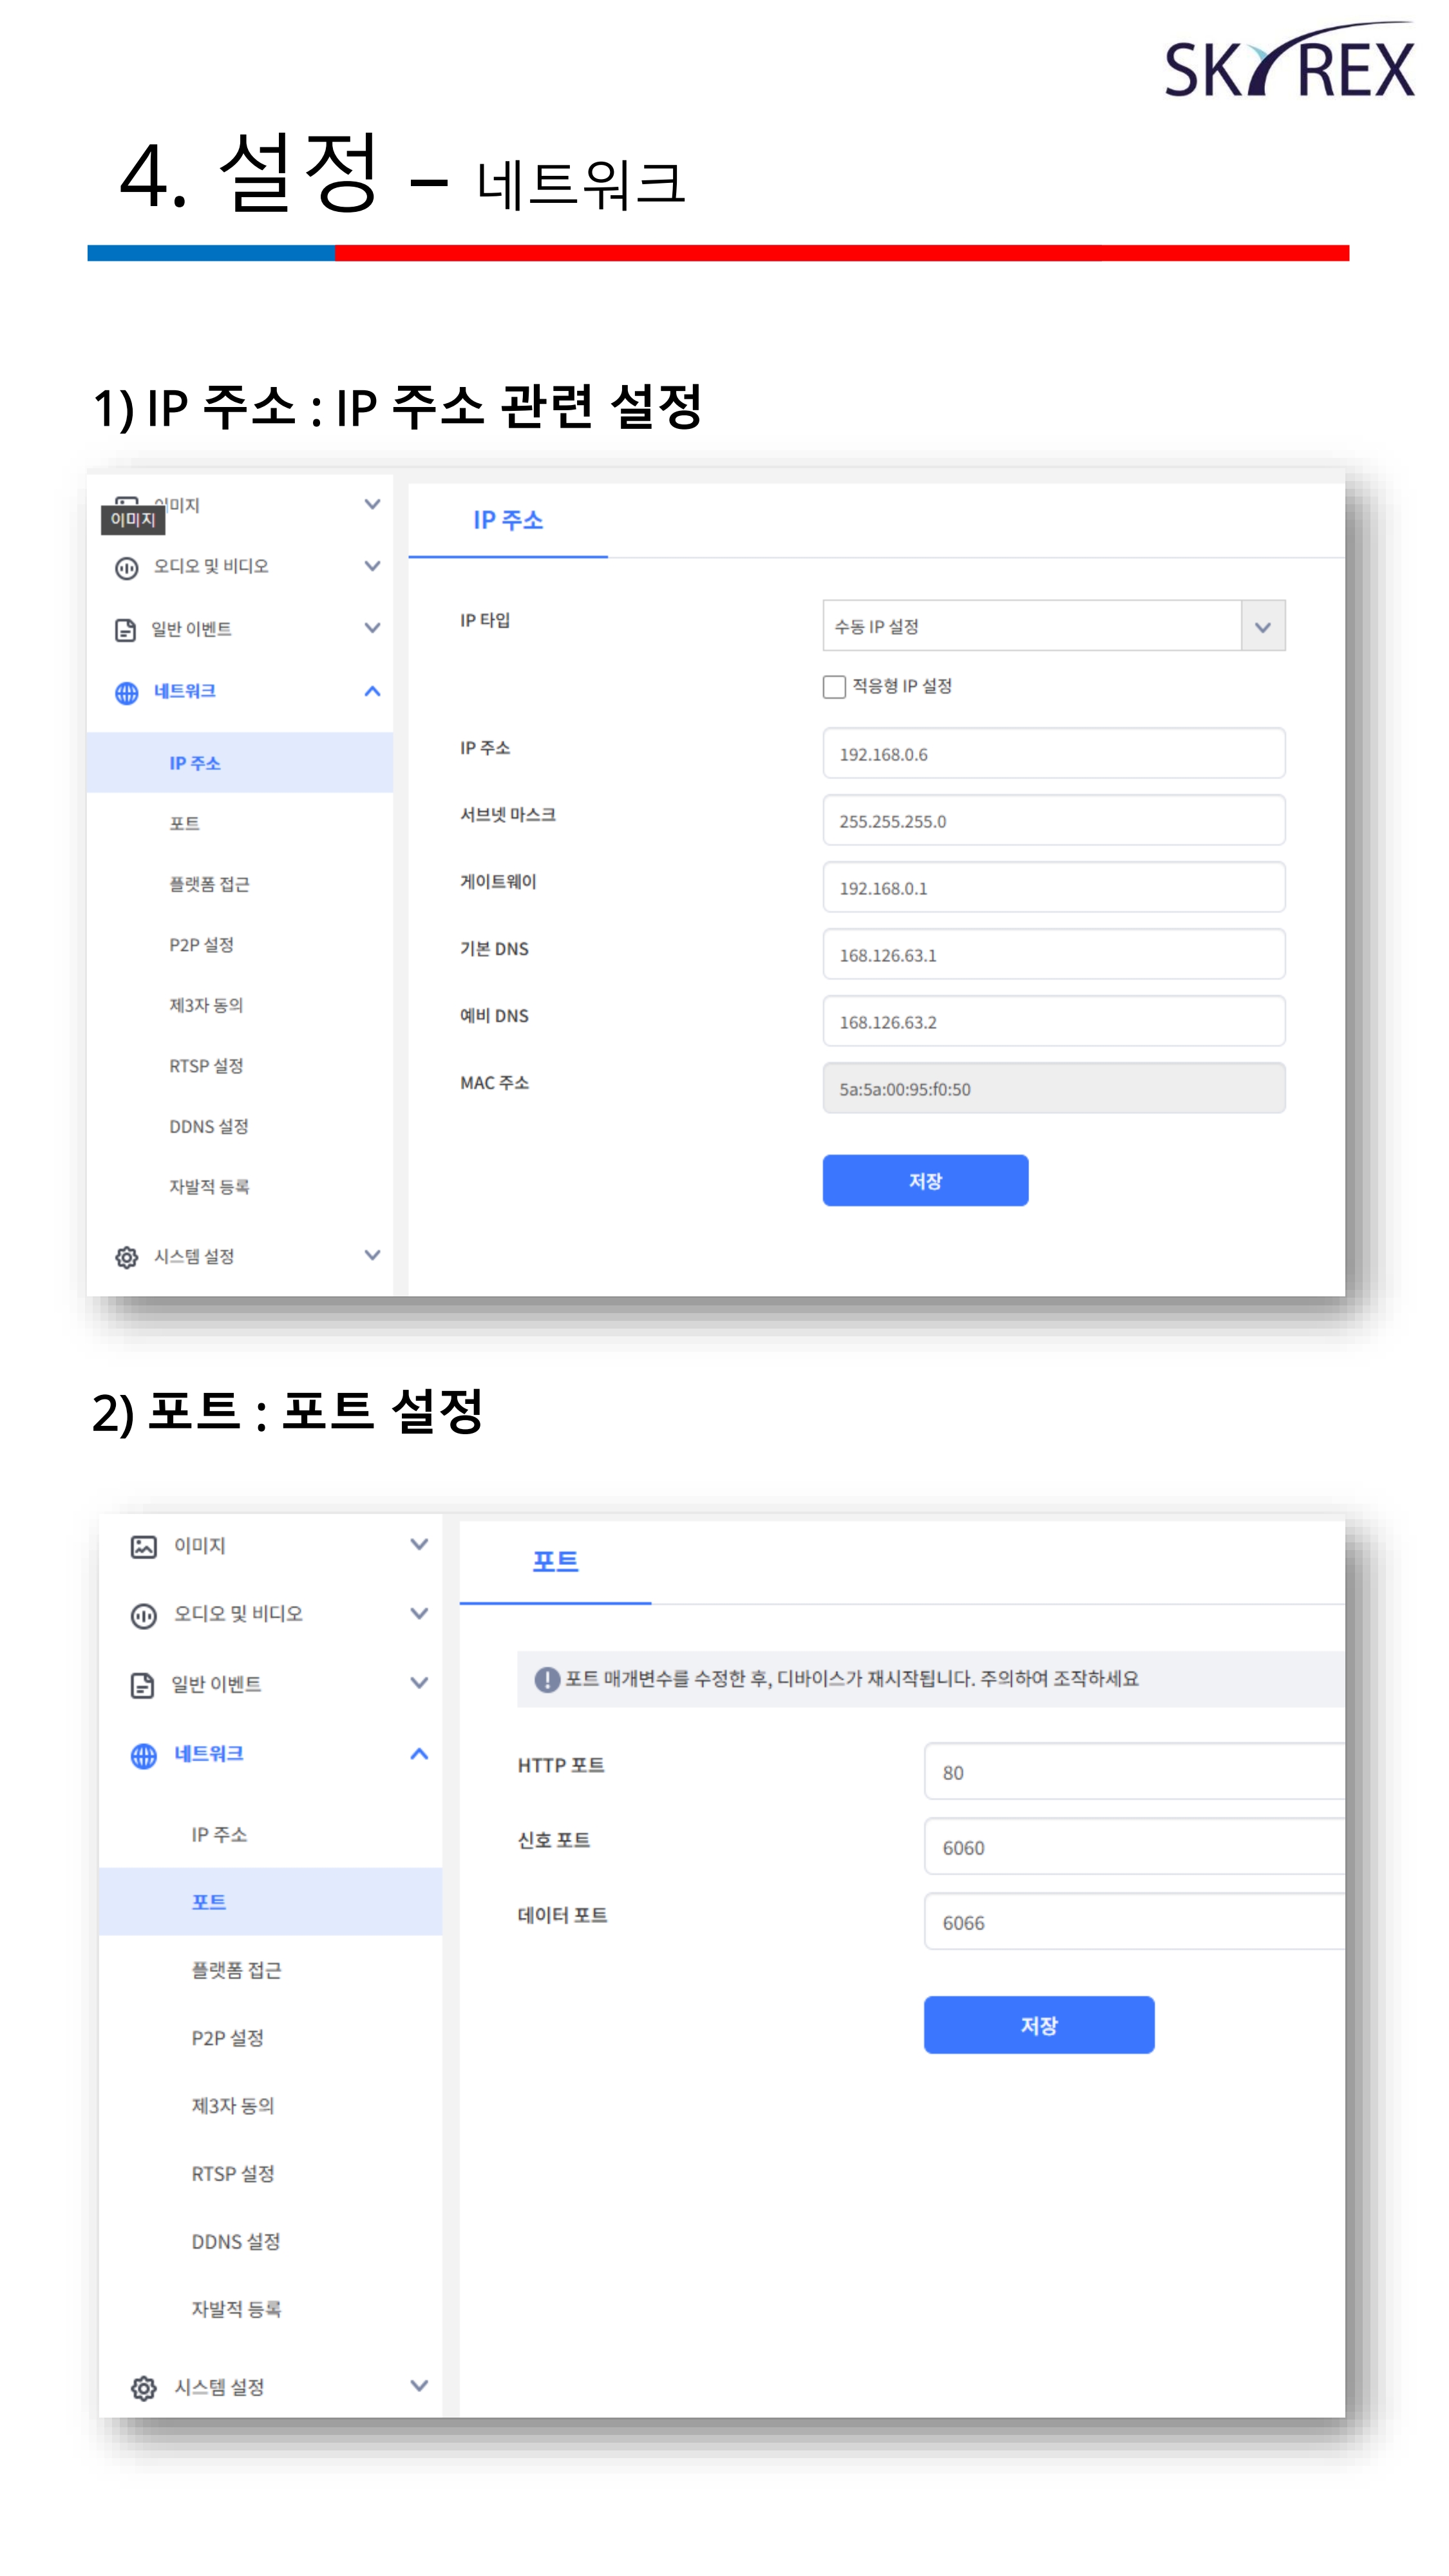1449x2576 pixels.
Task: Click the HTTP 포트 field showing 80
Action: (1135, 1772)
